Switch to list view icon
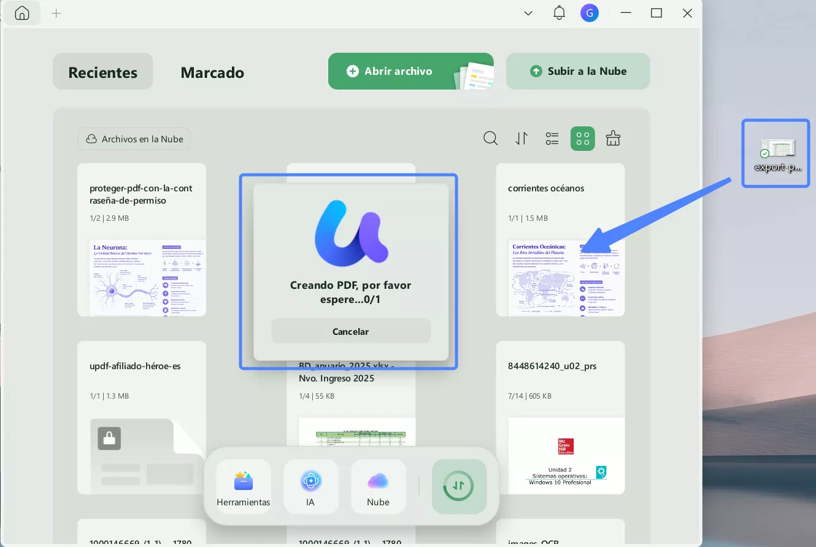Image resolution: width=816 pixels, height=547 pixels. coord(552,139)
